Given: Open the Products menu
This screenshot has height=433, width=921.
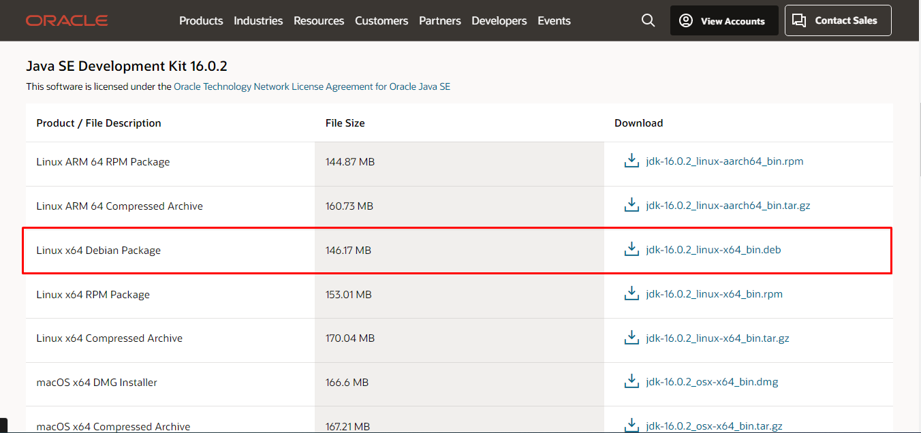Looking at the screenshot, I should click(201, 20).
